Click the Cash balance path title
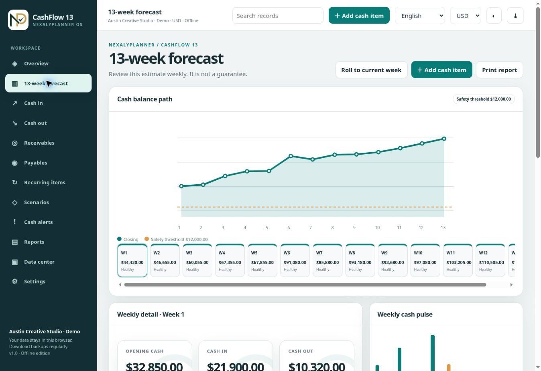Image resolution: width=541 pixels, height=371 pixels. tap(145, 99)
